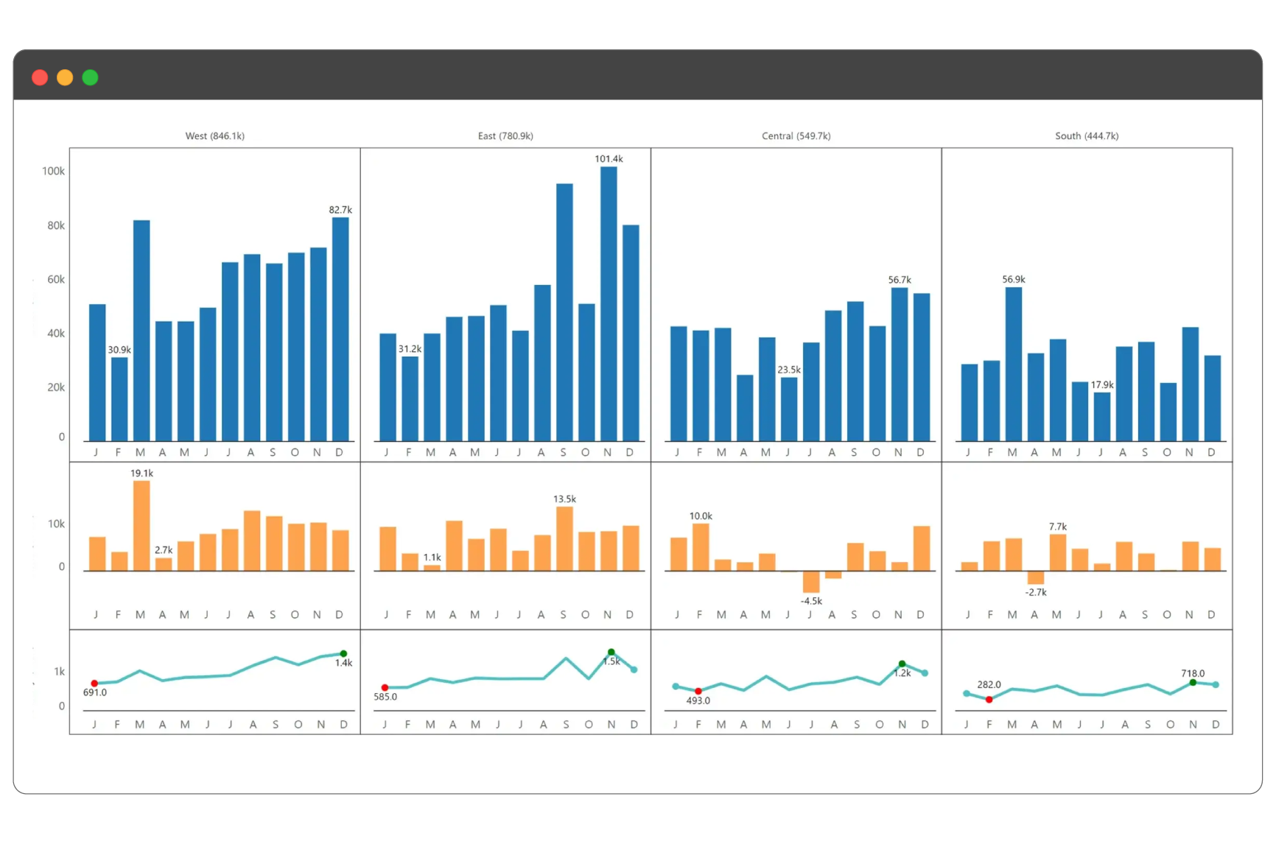1276x858 pixels.
Task: Select the 56.9k blue bar in South
Action: point(1014,364)
